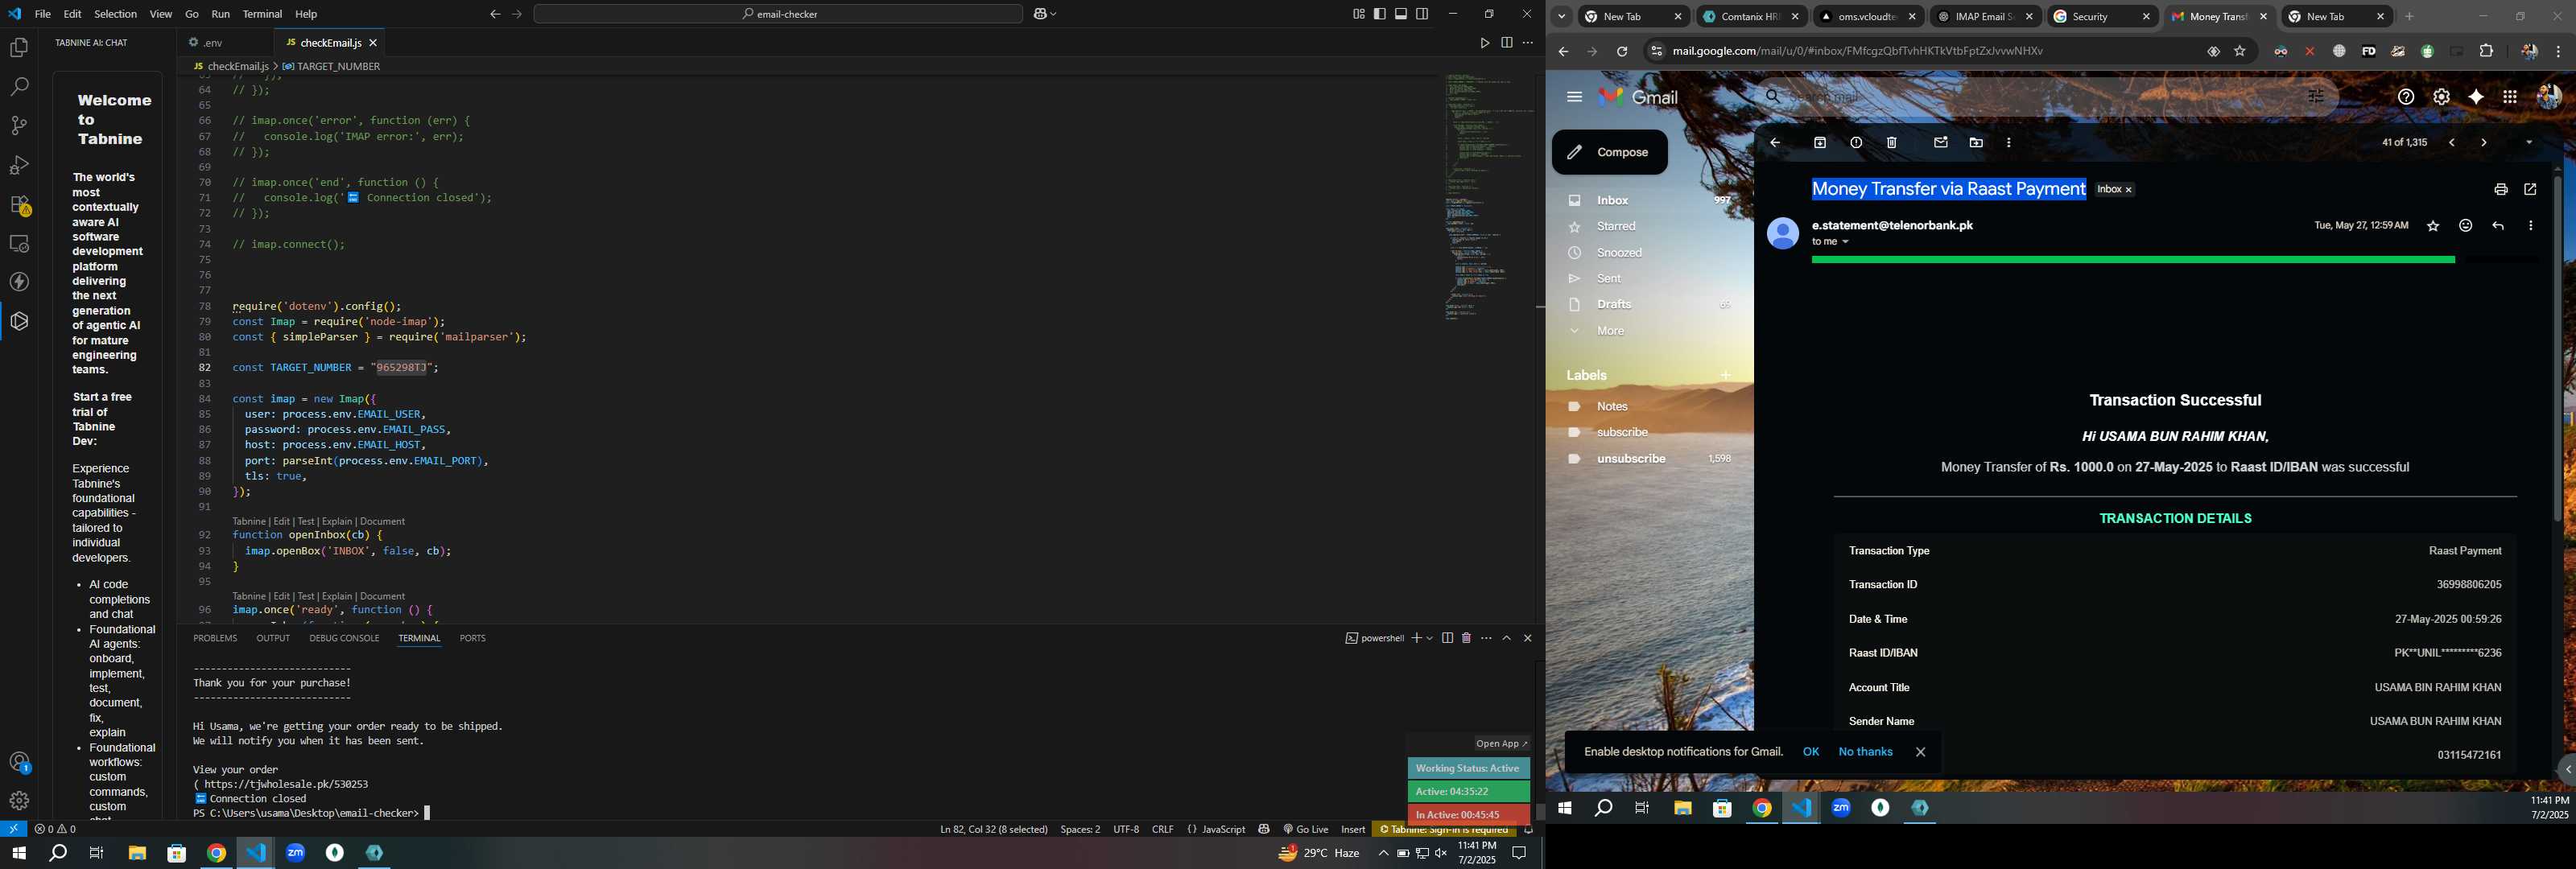2576x869 pixels.
Task: Split the VS Code terminal
Action: tap(1447, 638)
